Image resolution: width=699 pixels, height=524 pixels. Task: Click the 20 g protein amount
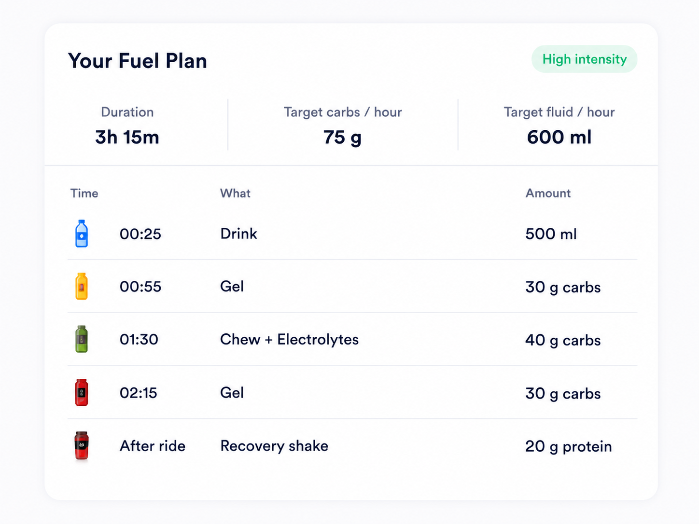click(568, 446)
